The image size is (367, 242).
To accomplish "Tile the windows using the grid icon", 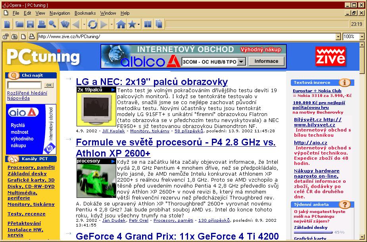I will click(x=148, y=24).
